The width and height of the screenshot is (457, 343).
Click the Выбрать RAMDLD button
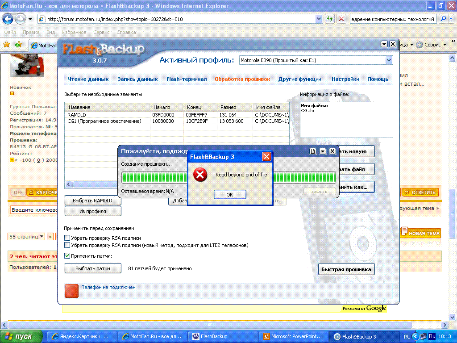click(93, 201)
